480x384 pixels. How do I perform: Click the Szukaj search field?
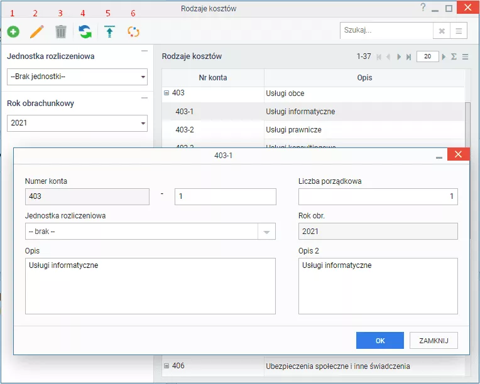386,31
